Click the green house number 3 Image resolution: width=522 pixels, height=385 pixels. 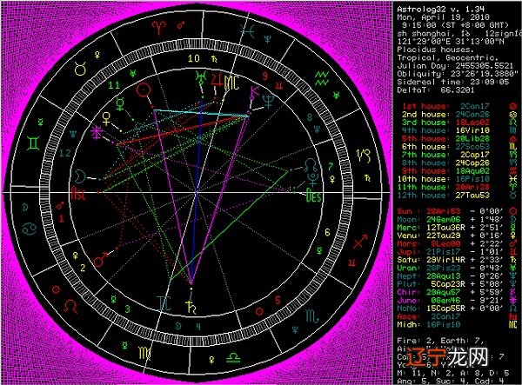(x=127, y=309)
